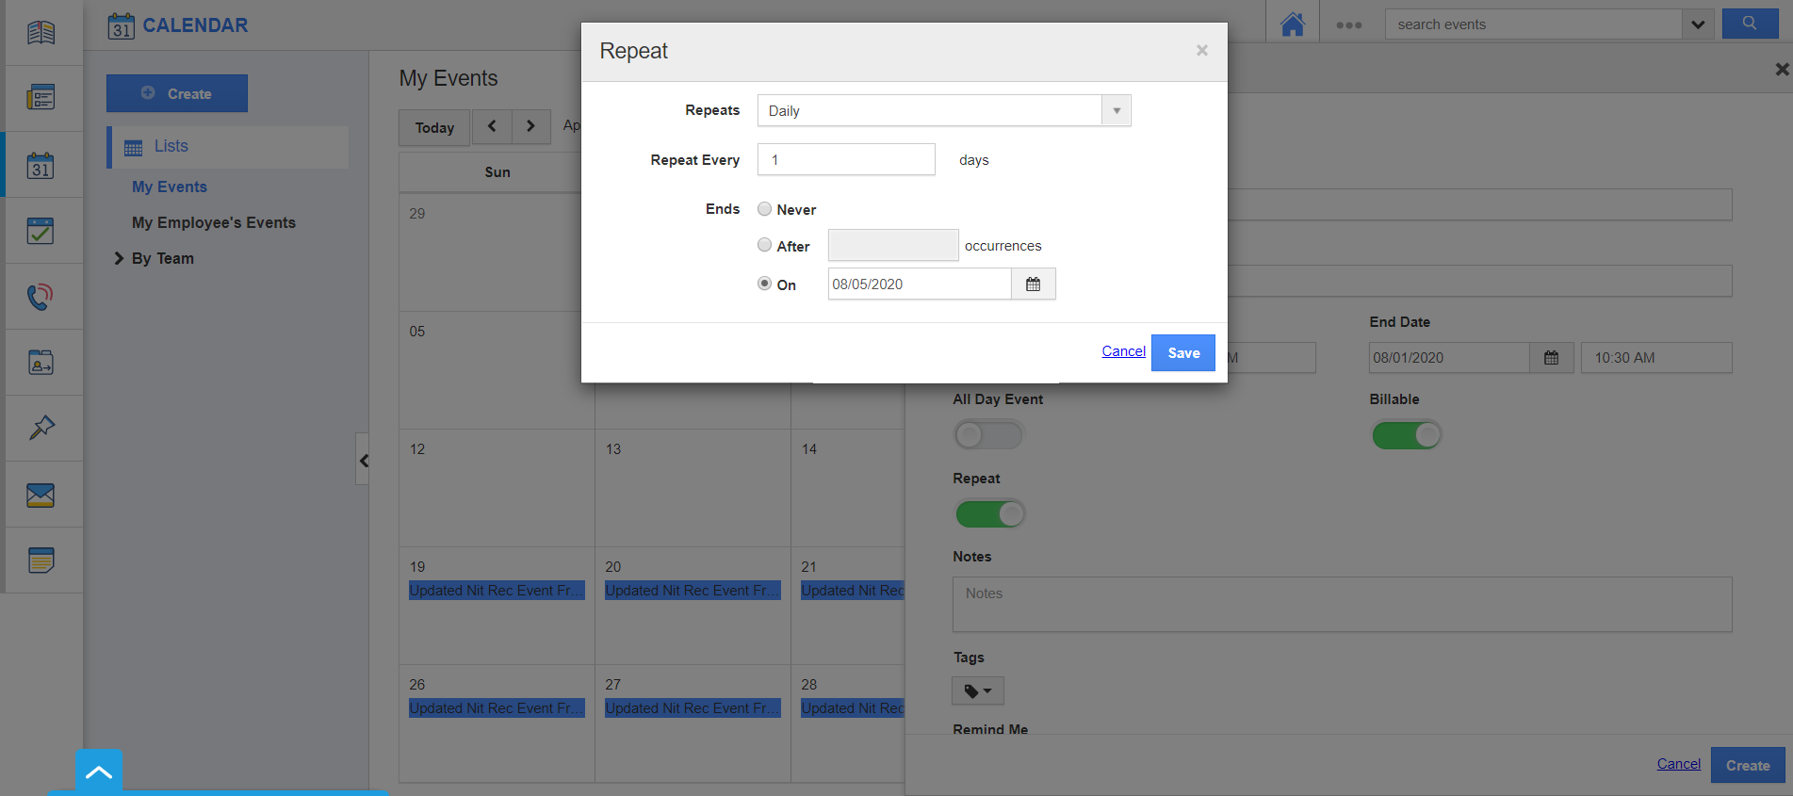
Task: Open the End Date calendar picker icon
Action: [x=1551, y=358]
